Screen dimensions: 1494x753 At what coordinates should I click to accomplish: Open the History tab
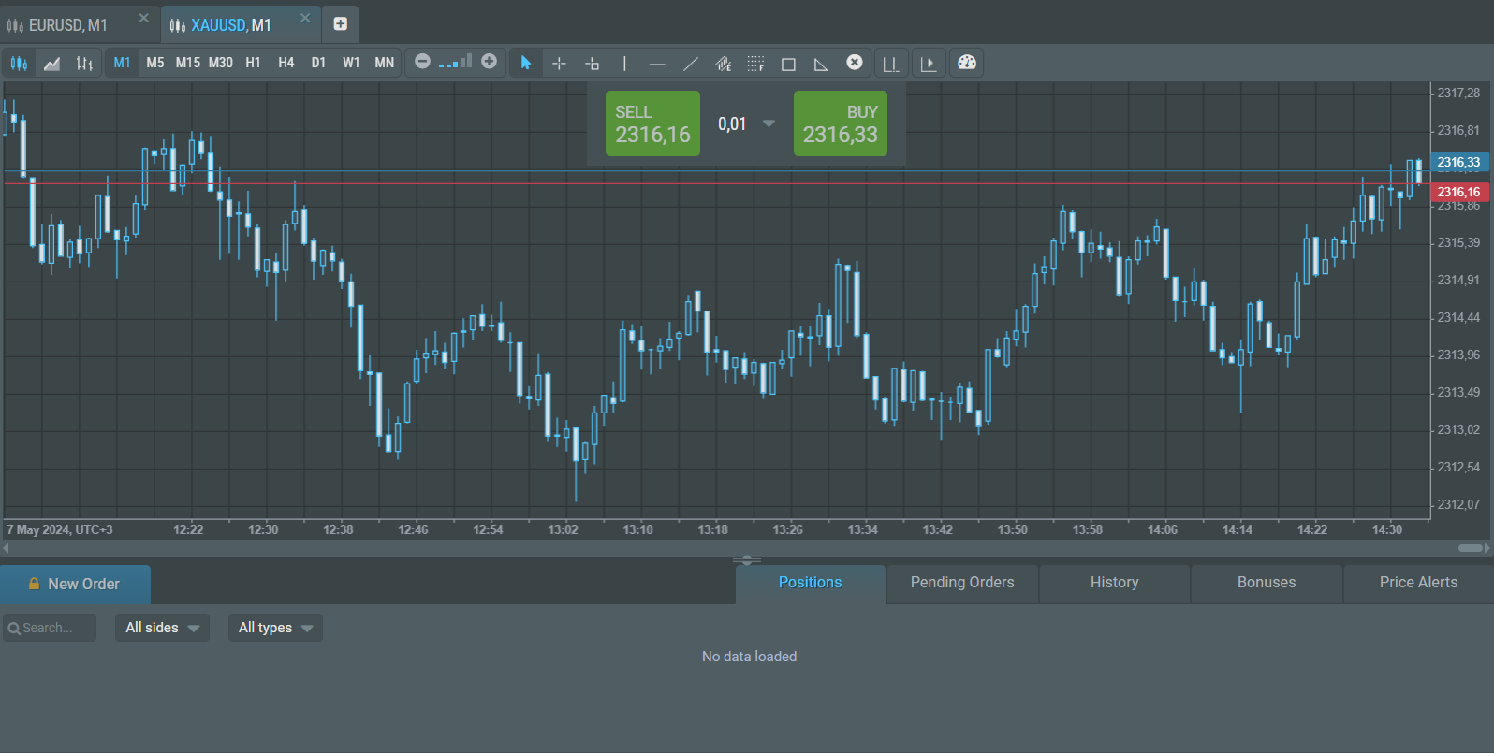tap(1115, 583)
